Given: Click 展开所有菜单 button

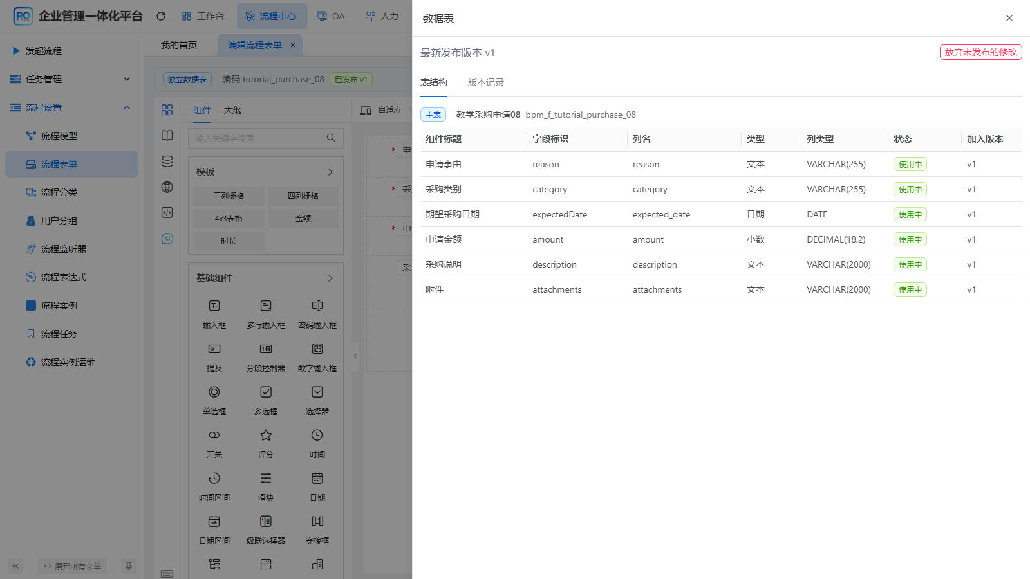Looking at the screenshot, I should pyautogui.click(x=72, y=566).
